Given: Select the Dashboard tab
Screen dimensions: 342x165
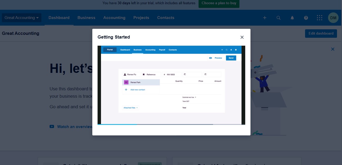Looking at the screenshot, I should click(59, 18).
